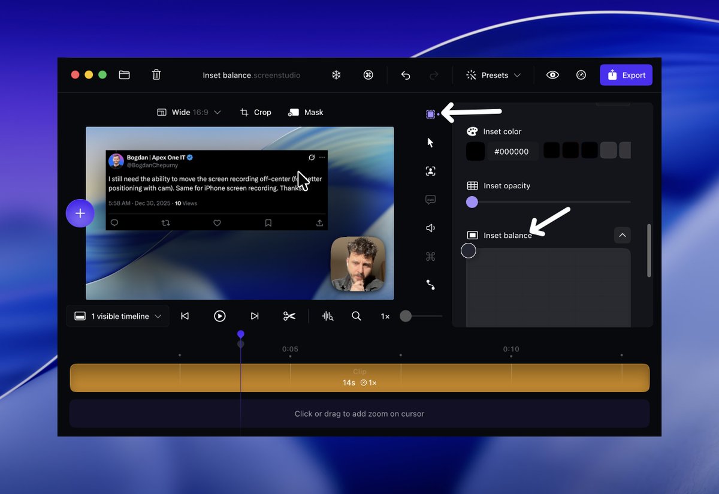Open the keyboard shortcuts sidebar tab
This screenshot has height=494, width=719.
430,257
